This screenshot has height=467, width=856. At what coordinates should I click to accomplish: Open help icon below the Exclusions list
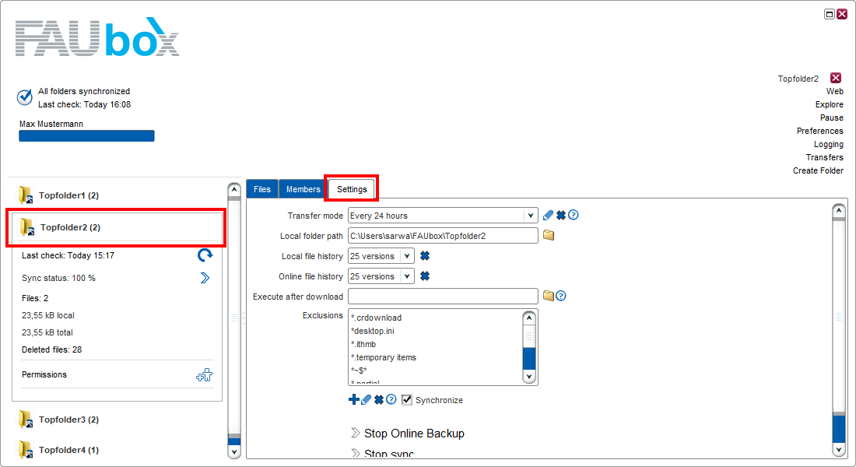[391, 400]
